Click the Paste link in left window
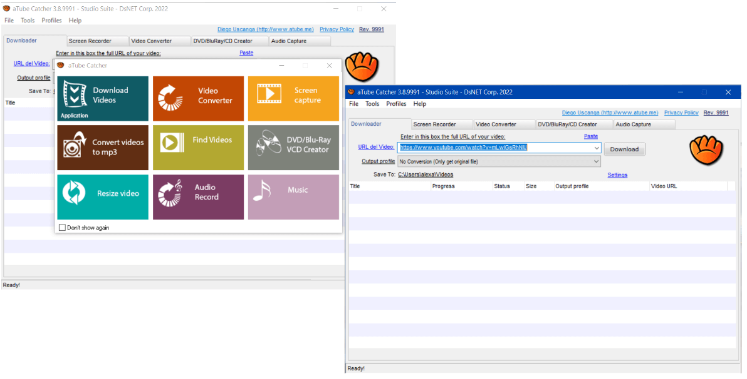Viewport: 747px width, 379px height. pyautogui.click(x=246, y=53)
